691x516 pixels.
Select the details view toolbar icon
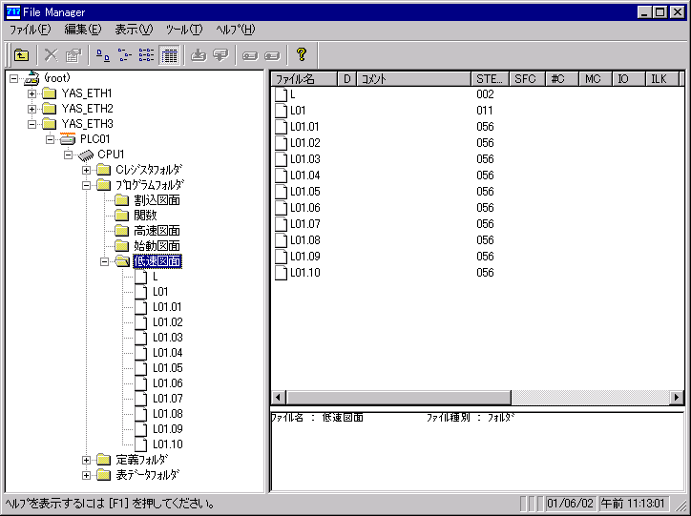click(x=168, y=55)
